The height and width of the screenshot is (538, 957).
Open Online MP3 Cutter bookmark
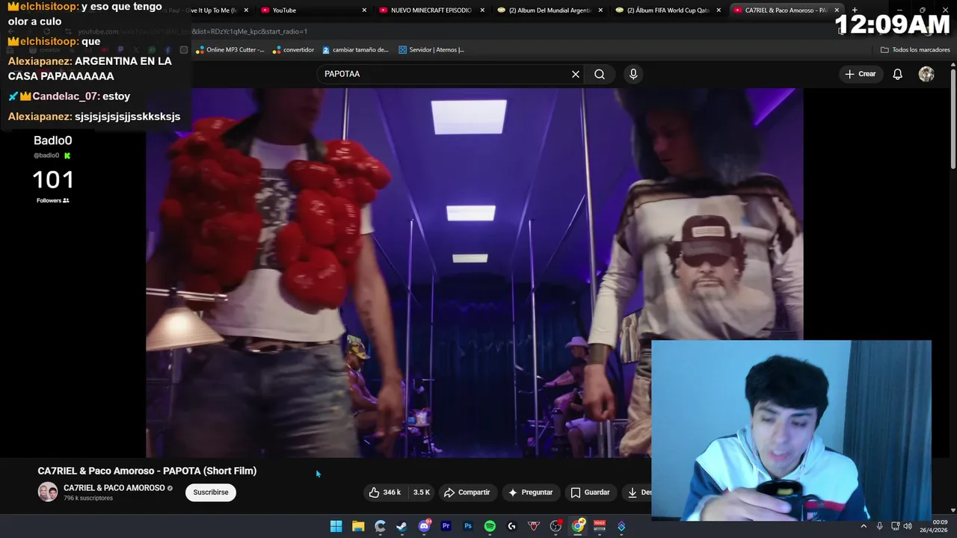[x=230, y=50]
